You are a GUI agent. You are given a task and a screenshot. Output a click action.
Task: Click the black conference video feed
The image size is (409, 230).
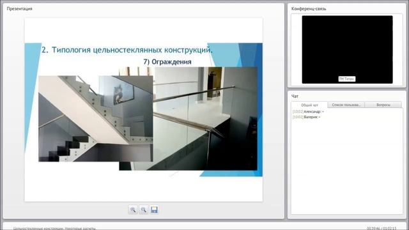347,50
